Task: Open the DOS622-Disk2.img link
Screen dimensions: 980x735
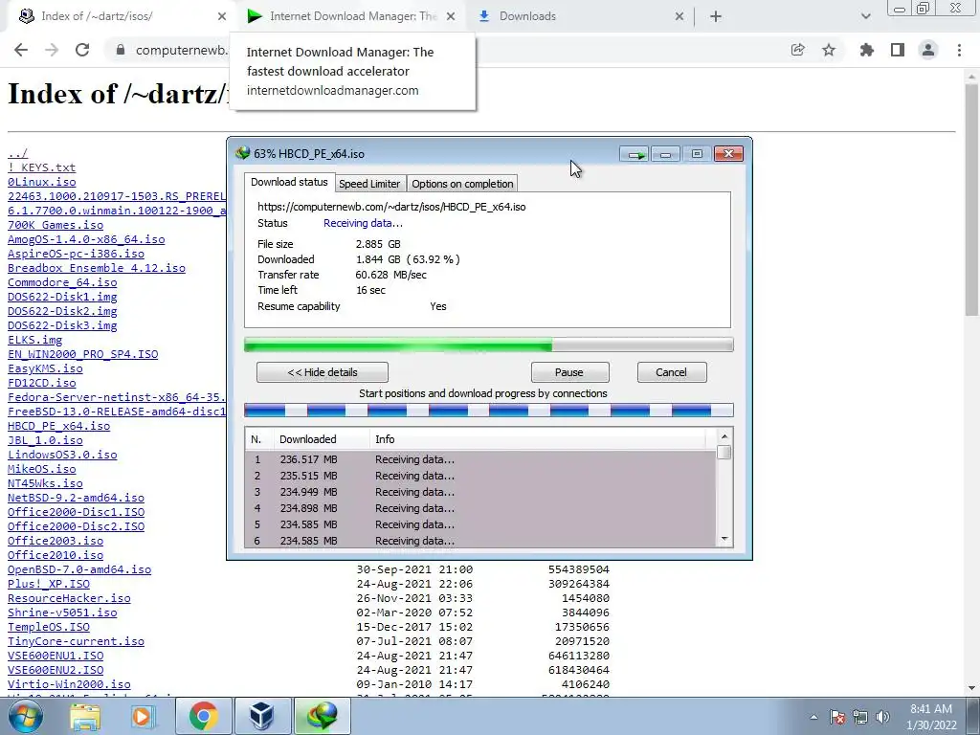Action: pos(62,311)
